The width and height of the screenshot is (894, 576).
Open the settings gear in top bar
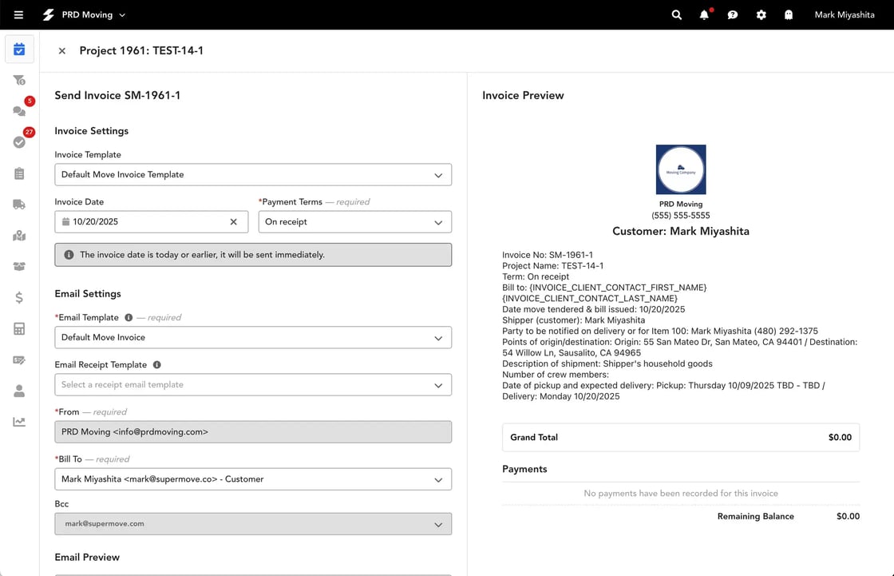tap(761, 14)
